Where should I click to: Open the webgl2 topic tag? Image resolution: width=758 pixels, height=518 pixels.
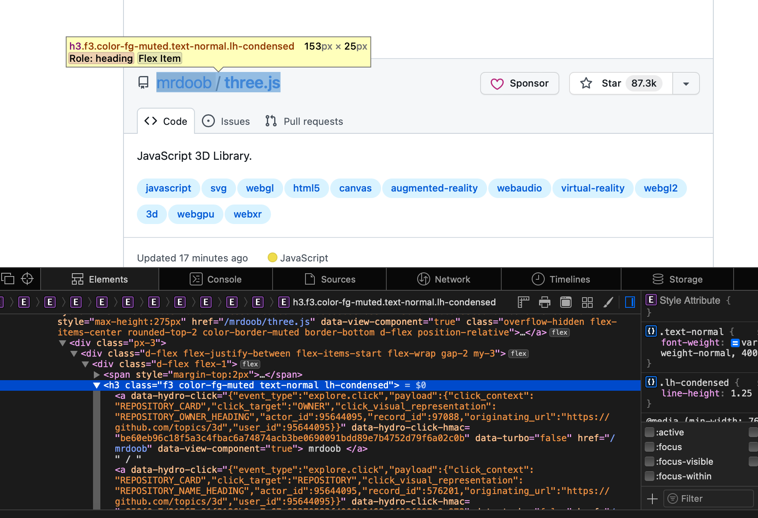(661, 188)
